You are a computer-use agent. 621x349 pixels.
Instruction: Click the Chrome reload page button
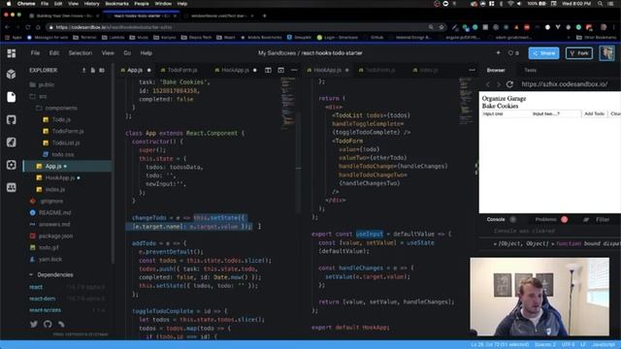click(x=28, y=27)
